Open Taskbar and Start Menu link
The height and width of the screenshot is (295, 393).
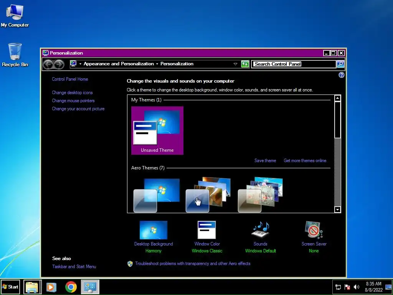pos(74,267)
